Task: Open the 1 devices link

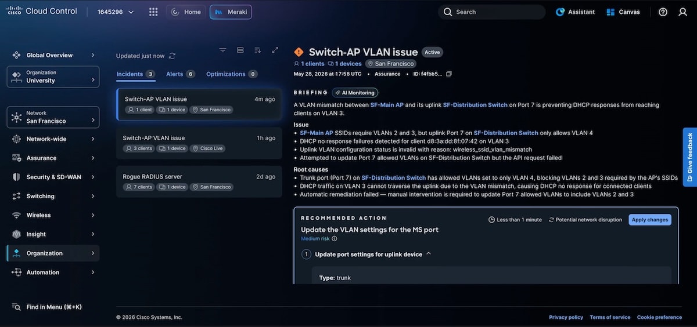Action: (344, 64)
